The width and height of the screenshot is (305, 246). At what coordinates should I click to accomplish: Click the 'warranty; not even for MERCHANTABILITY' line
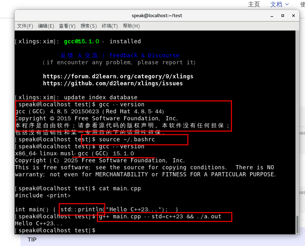click(145, 174)
